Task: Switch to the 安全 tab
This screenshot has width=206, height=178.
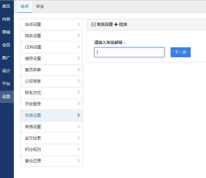Action: coord(40,6)
